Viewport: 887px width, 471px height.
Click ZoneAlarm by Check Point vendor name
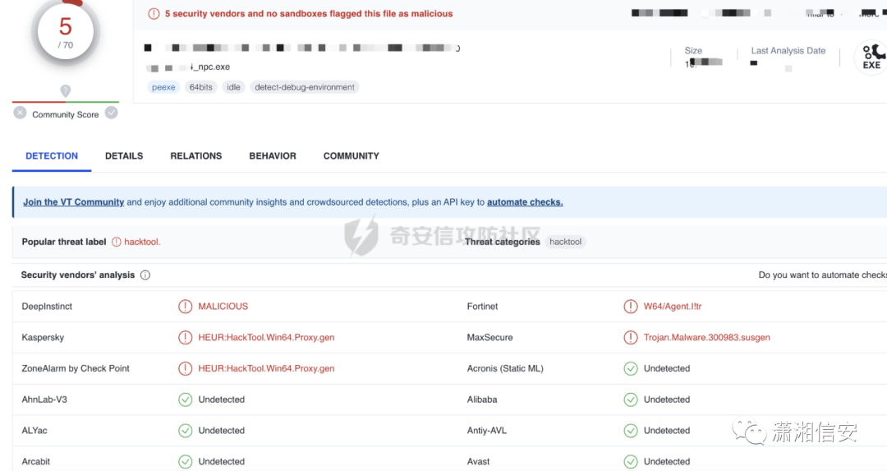click(x=76, y=368)
